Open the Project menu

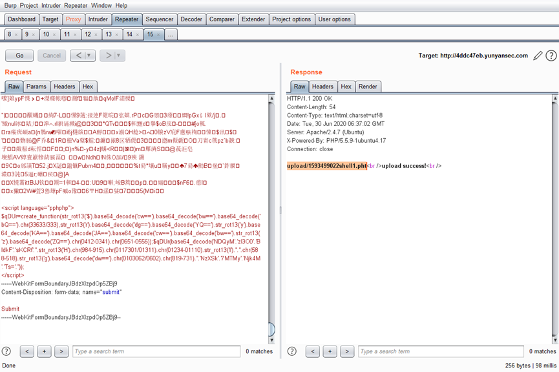(x=29, y=6)
